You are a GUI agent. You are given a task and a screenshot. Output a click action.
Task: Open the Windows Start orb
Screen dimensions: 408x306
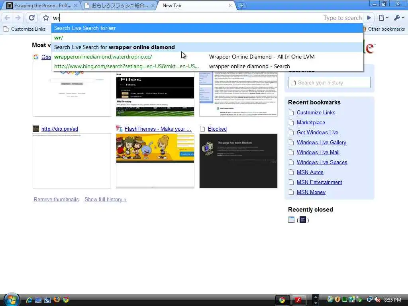pos(11,300)
